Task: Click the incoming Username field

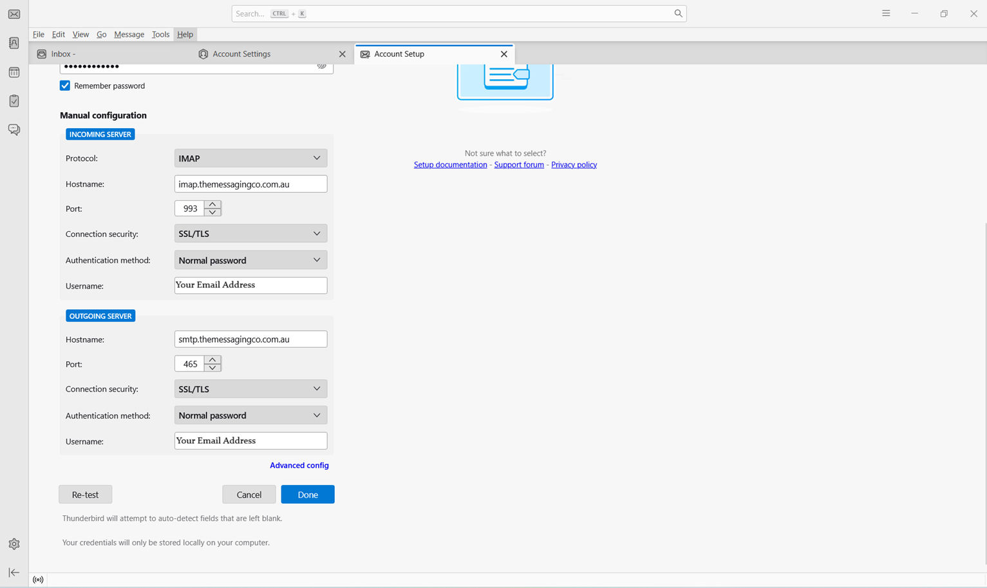Action: pyautogui.click(x=250, y=285)
